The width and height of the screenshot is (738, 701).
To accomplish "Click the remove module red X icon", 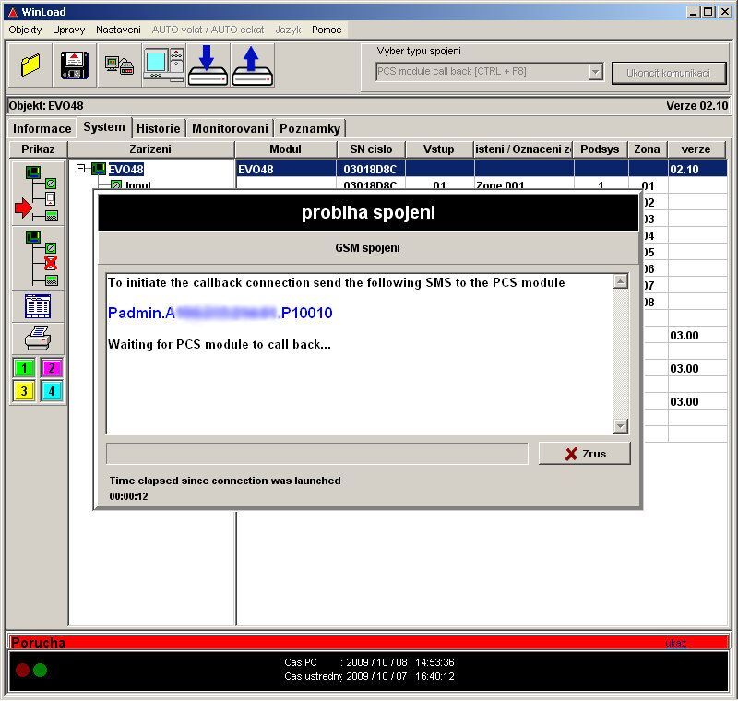I will point(38,257).
